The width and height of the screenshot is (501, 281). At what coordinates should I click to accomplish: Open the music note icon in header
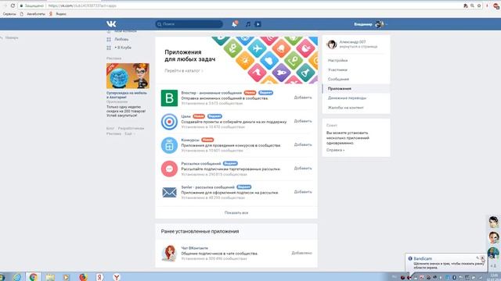(x=248, y=24)
